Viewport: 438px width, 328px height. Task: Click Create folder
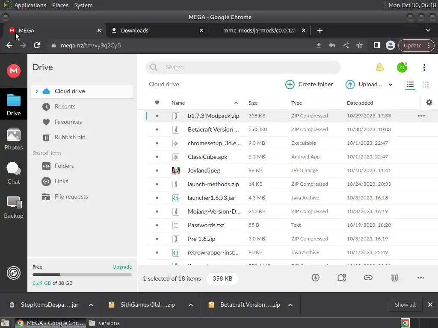click(x=309, y=84)
